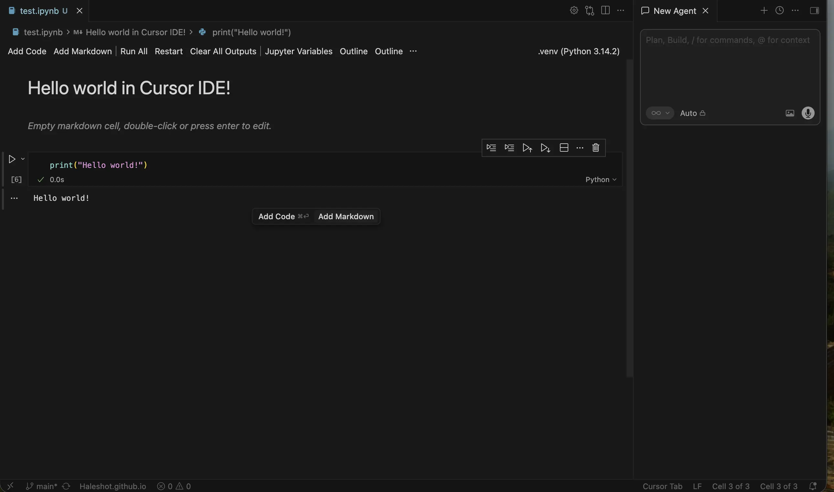Select the .venv Python 3.14.2 kernel picker

point(578,51)
